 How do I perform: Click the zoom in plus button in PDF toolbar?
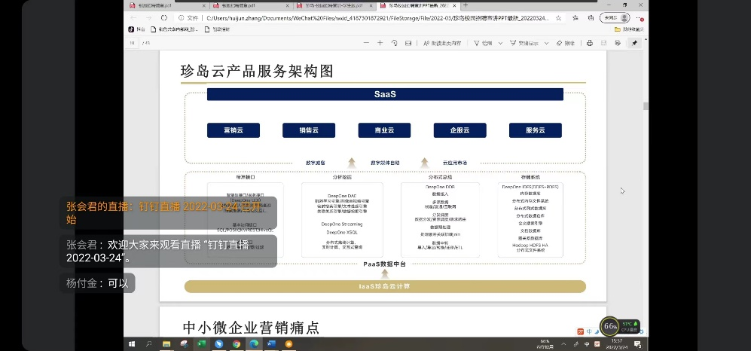[381, 43]
